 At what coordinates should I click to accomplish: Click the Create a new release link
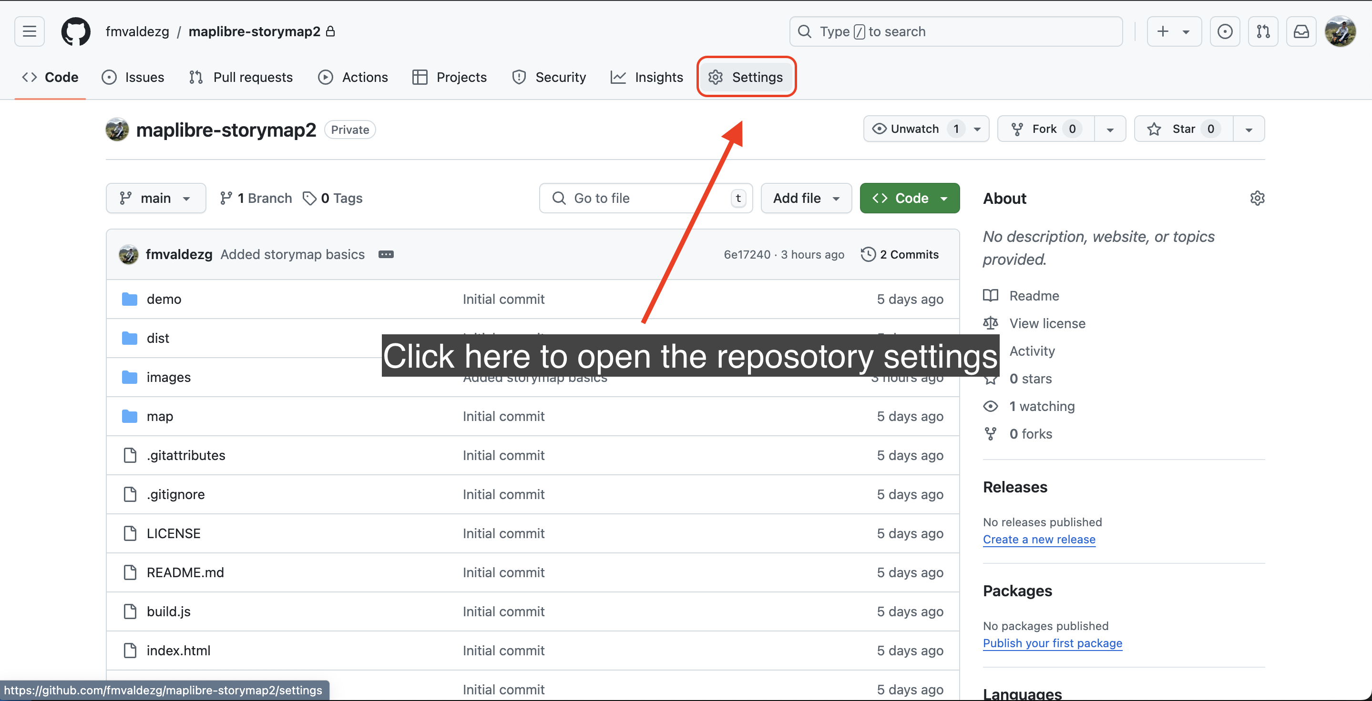(1039, 539)
